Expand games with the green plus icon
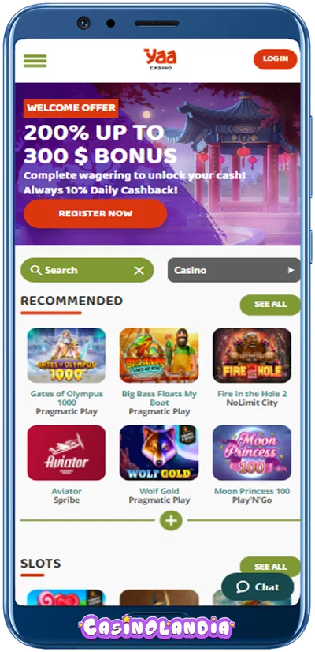Image resolution: width=315 pixels, height=652 pixels. click(171, 520)
